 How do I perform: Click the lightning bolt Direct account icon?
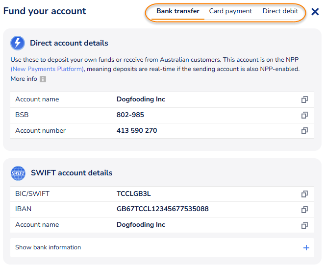click(18, 43)
